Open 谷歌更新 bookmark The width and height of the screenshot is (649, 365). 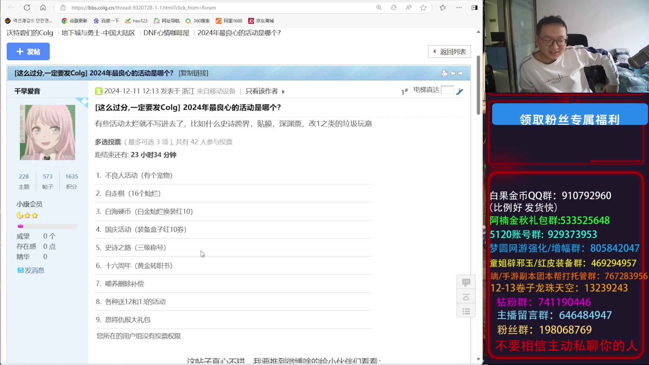(x=74, y=21)
